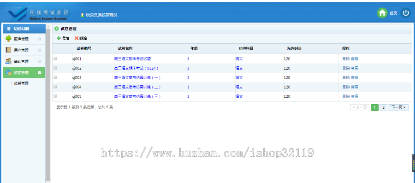The width and height of the screenshot is (415, 183).
Task: Click 查看 link for sj004
Action: point(355,87)
